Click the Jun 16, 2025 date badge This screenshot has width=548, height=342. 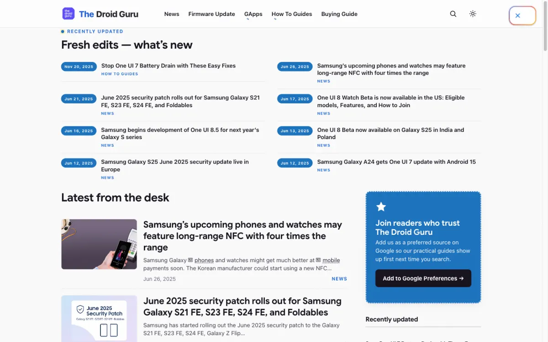79,131
